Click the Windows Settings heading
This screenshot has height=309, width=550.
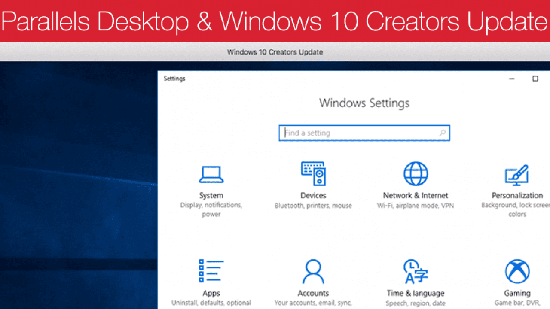[x=364, y=103]
